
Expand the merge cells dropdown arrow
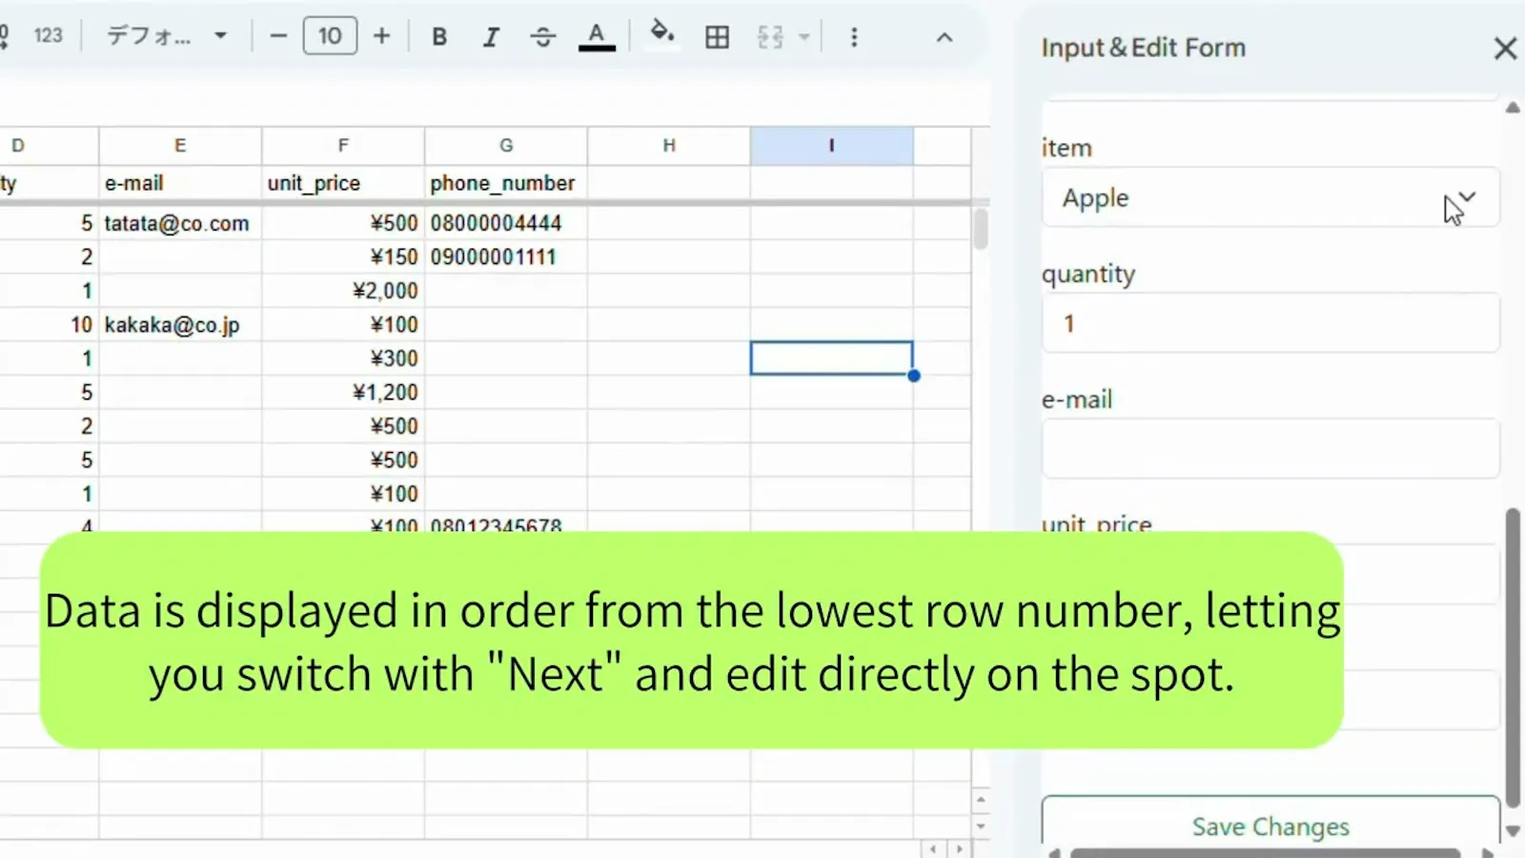tap(804, 37)
